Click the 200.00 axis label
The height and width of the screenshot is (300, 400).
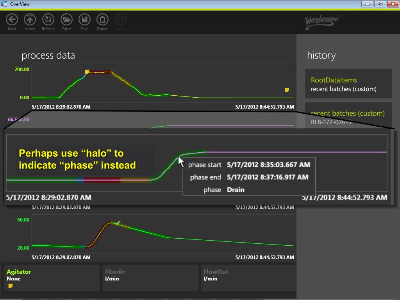(22, 70)
